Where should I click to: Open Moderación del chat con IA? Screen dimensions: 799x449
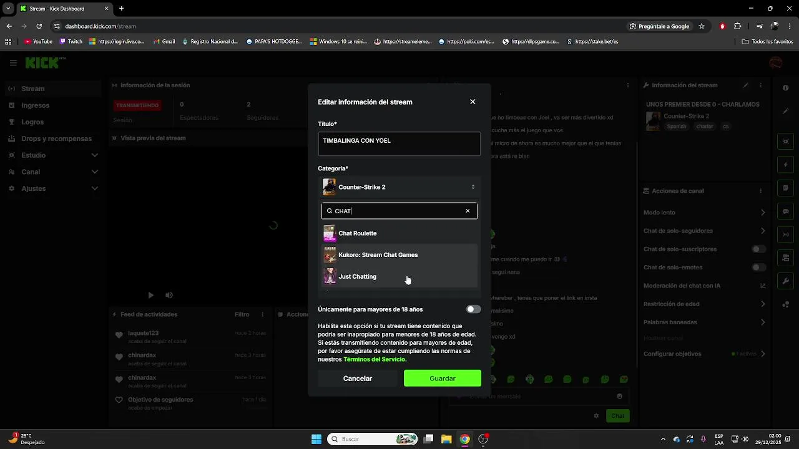[x=705, y=286]
